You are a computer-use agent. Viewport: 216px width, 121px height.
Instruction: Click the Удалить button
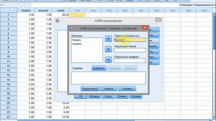(x=130, y=68)
